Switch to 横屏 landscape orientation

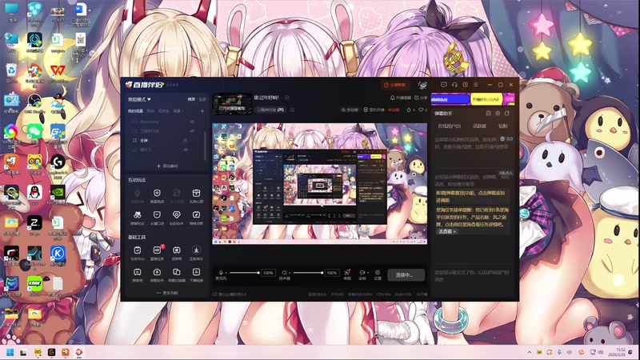click(191, 99)
